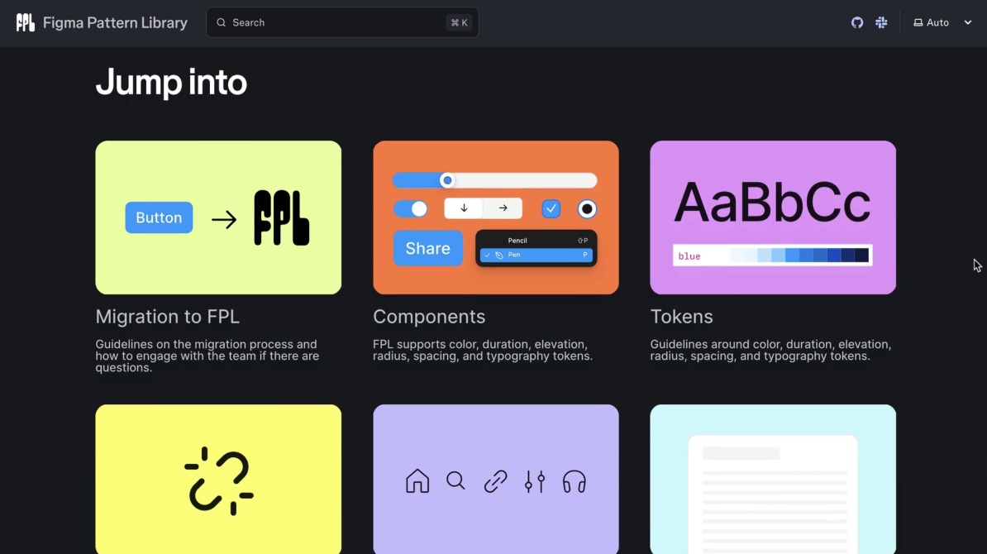
Task: Click the Pencil entry in the tool menu
Action: pos(517,240)
